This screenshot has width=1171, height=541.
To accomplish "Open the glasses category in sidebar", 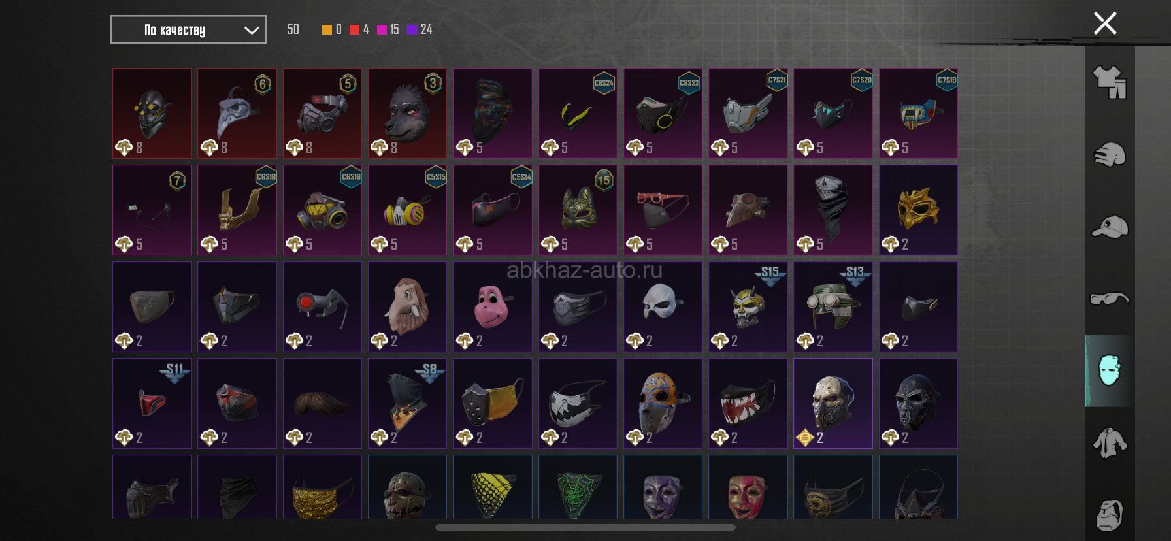I will pyautogui.click(x=1110, y=299).
